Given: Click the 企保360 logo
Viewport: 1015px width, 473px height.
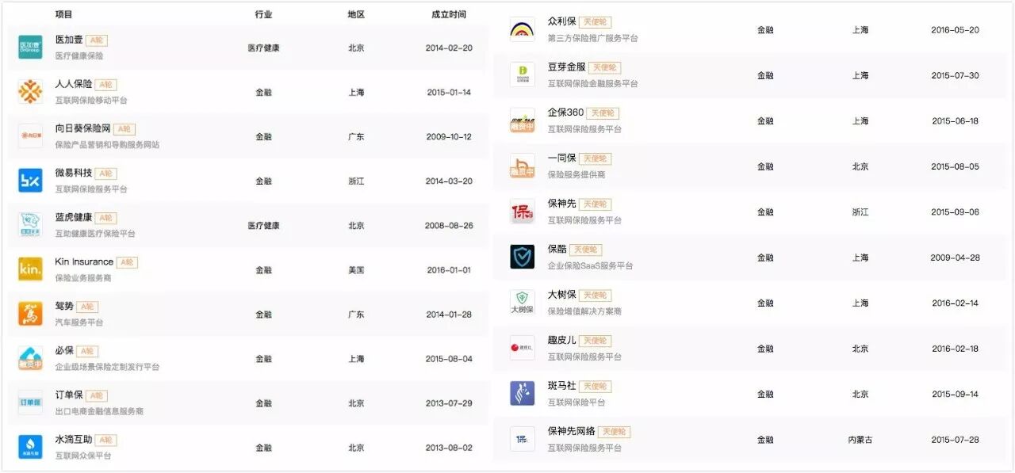Looking at the screenshot, I should (x=522, y=120).
